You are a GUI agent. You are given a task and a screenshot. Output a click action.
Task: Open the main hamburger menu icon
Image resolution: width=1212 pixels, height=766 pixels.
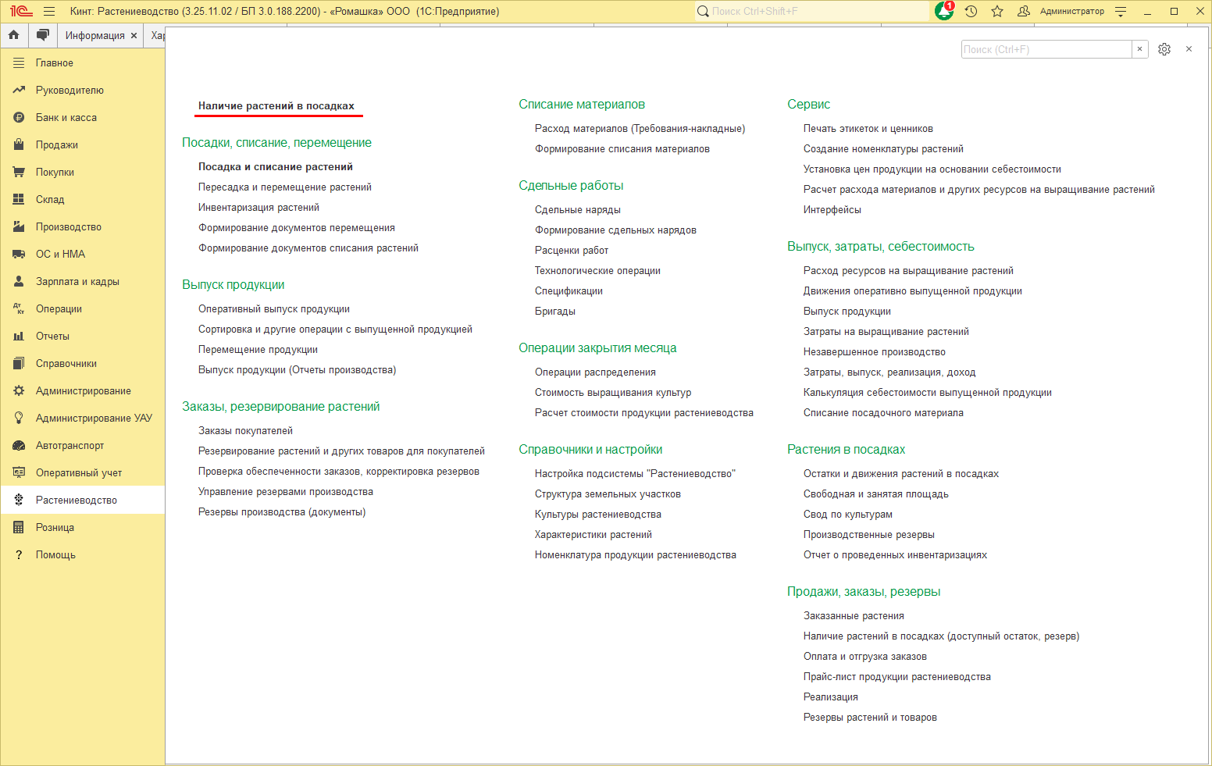tap(49, 11)
